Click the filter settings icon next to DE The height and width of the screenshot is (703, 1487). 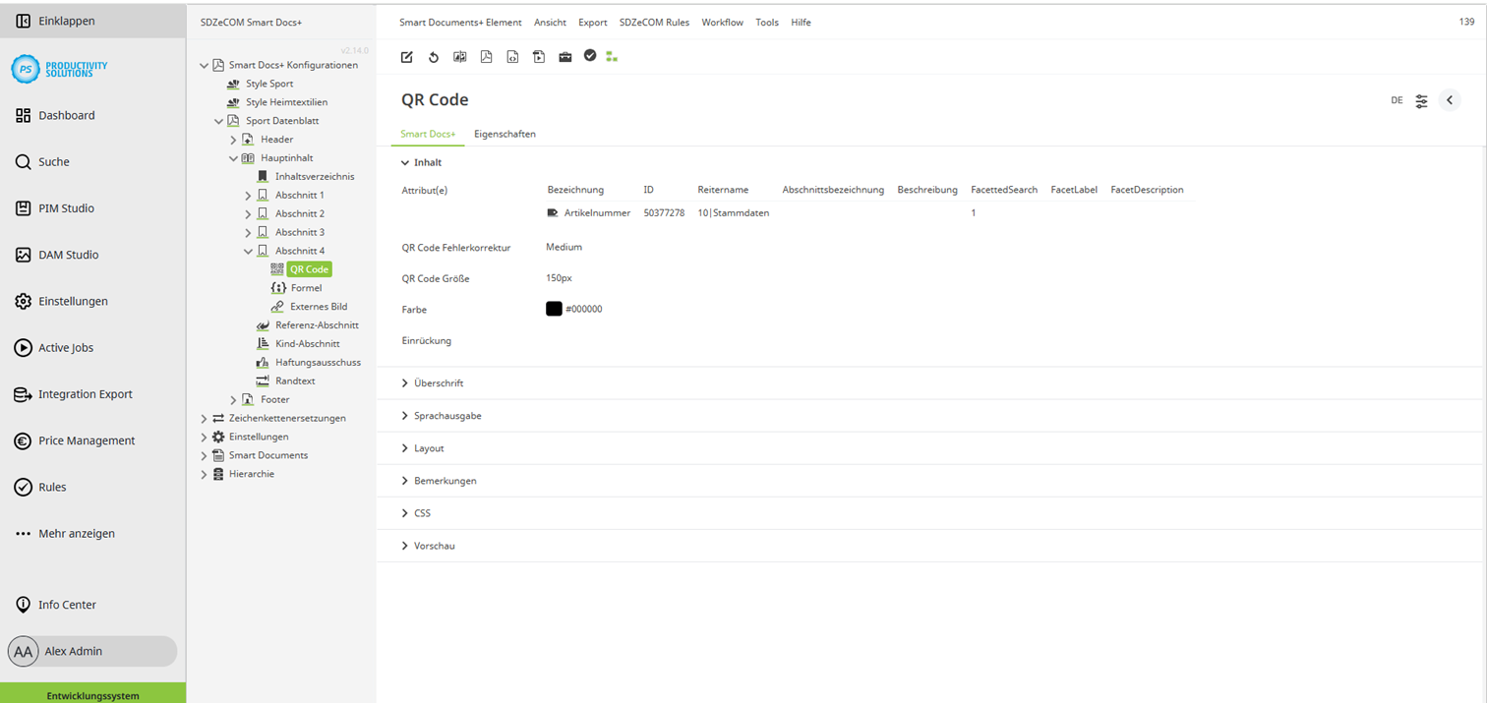tap(1420, 100)
